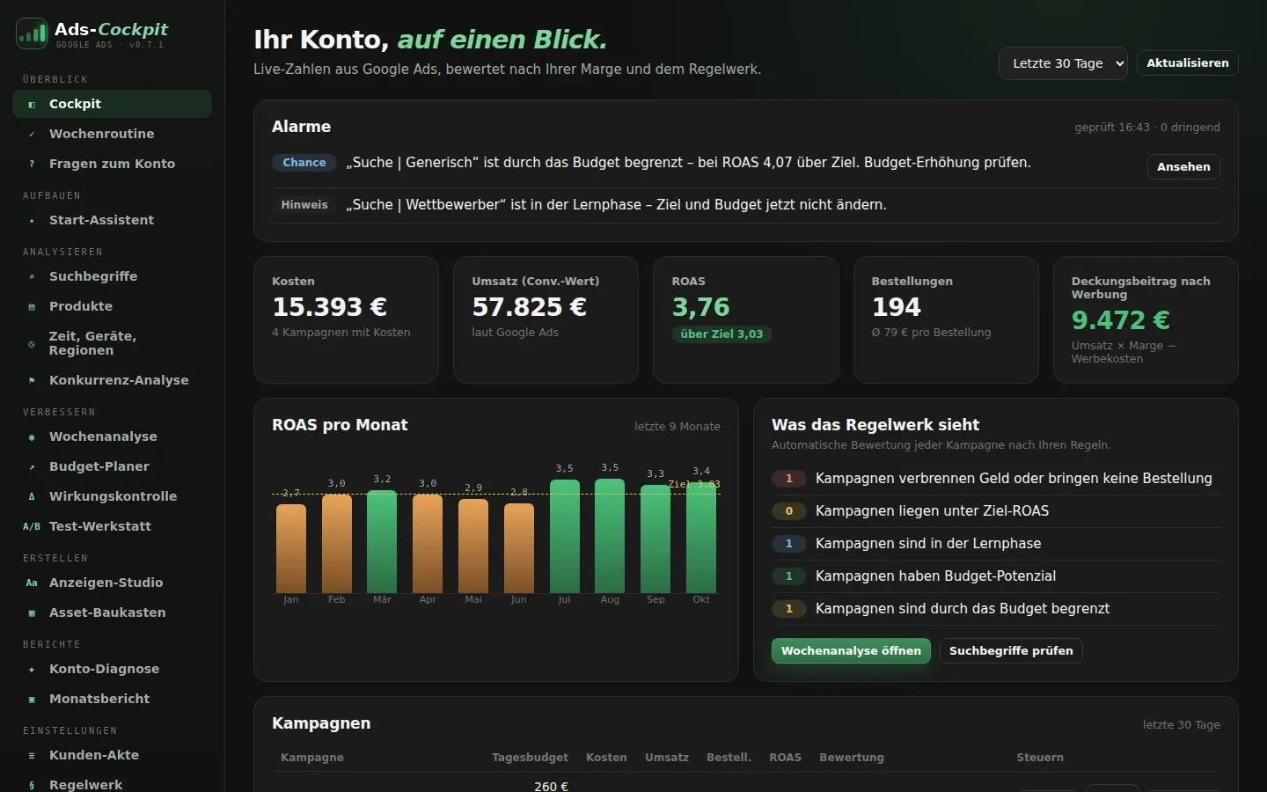This screenshot has width=1267, height=792.
Task: Click the Deckungsbeitrag value 9.472 €
Action: [x=1121, y=320]
